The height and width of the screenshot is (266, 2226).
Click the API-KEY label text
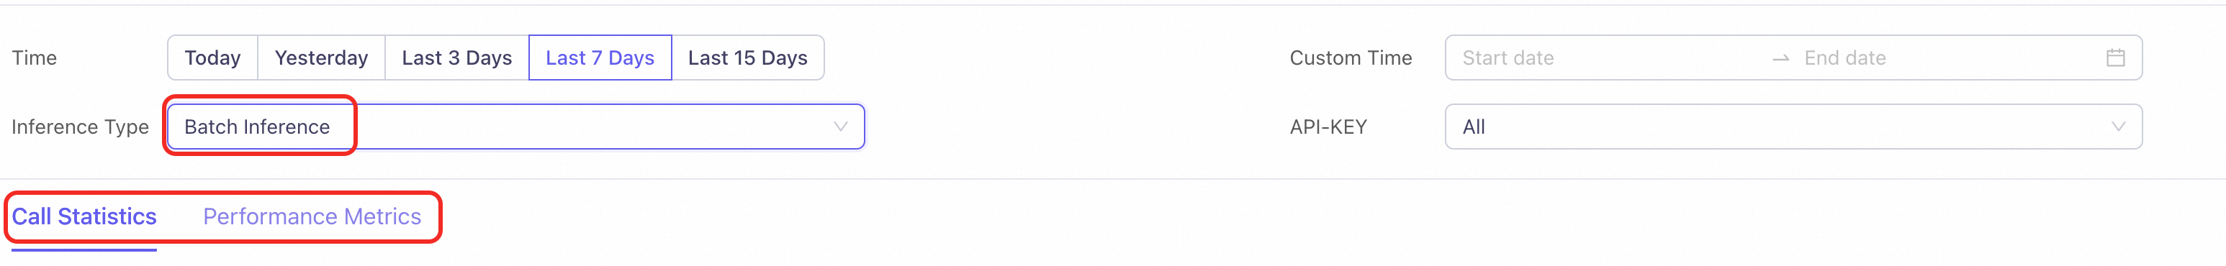tap(1328, 127)
